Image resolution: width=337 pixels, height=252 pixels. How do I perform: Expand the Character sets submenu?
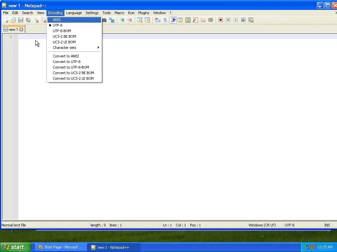click(x=74, y=48)
